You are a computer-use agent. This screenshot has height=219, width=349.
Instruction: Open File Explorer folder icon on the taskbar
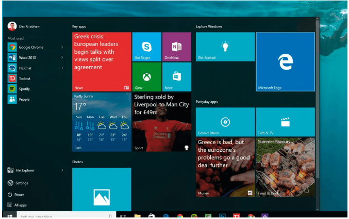pyautogui.click(x=138, y=216)
